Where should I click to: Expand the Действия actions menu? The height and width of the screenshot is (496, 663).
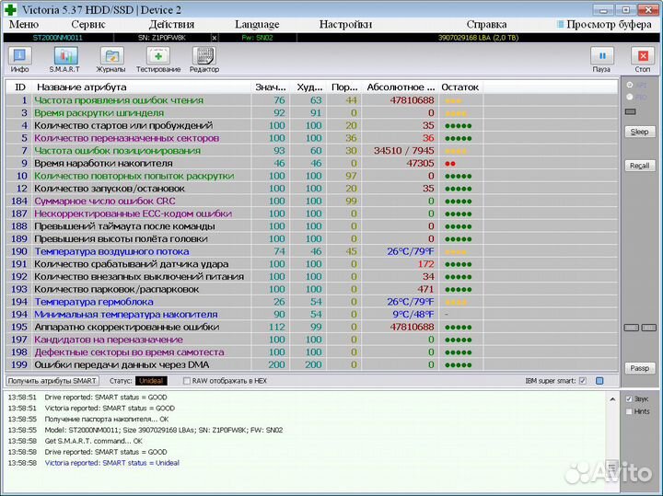coord(171,25)
